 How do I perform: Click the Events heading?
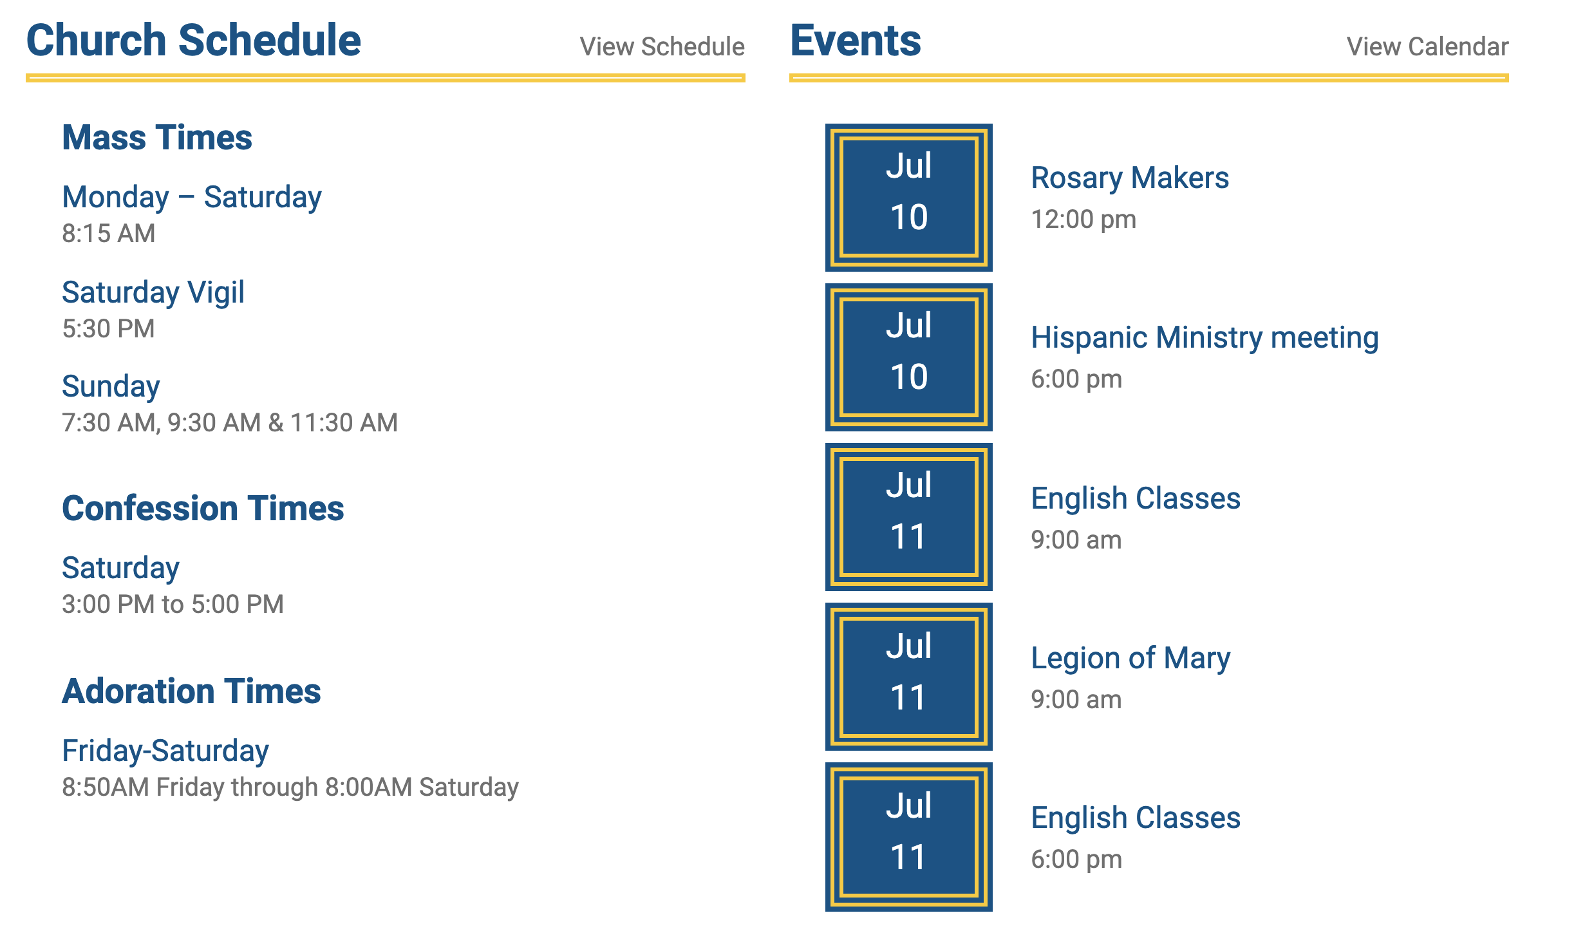coord(855,41)
